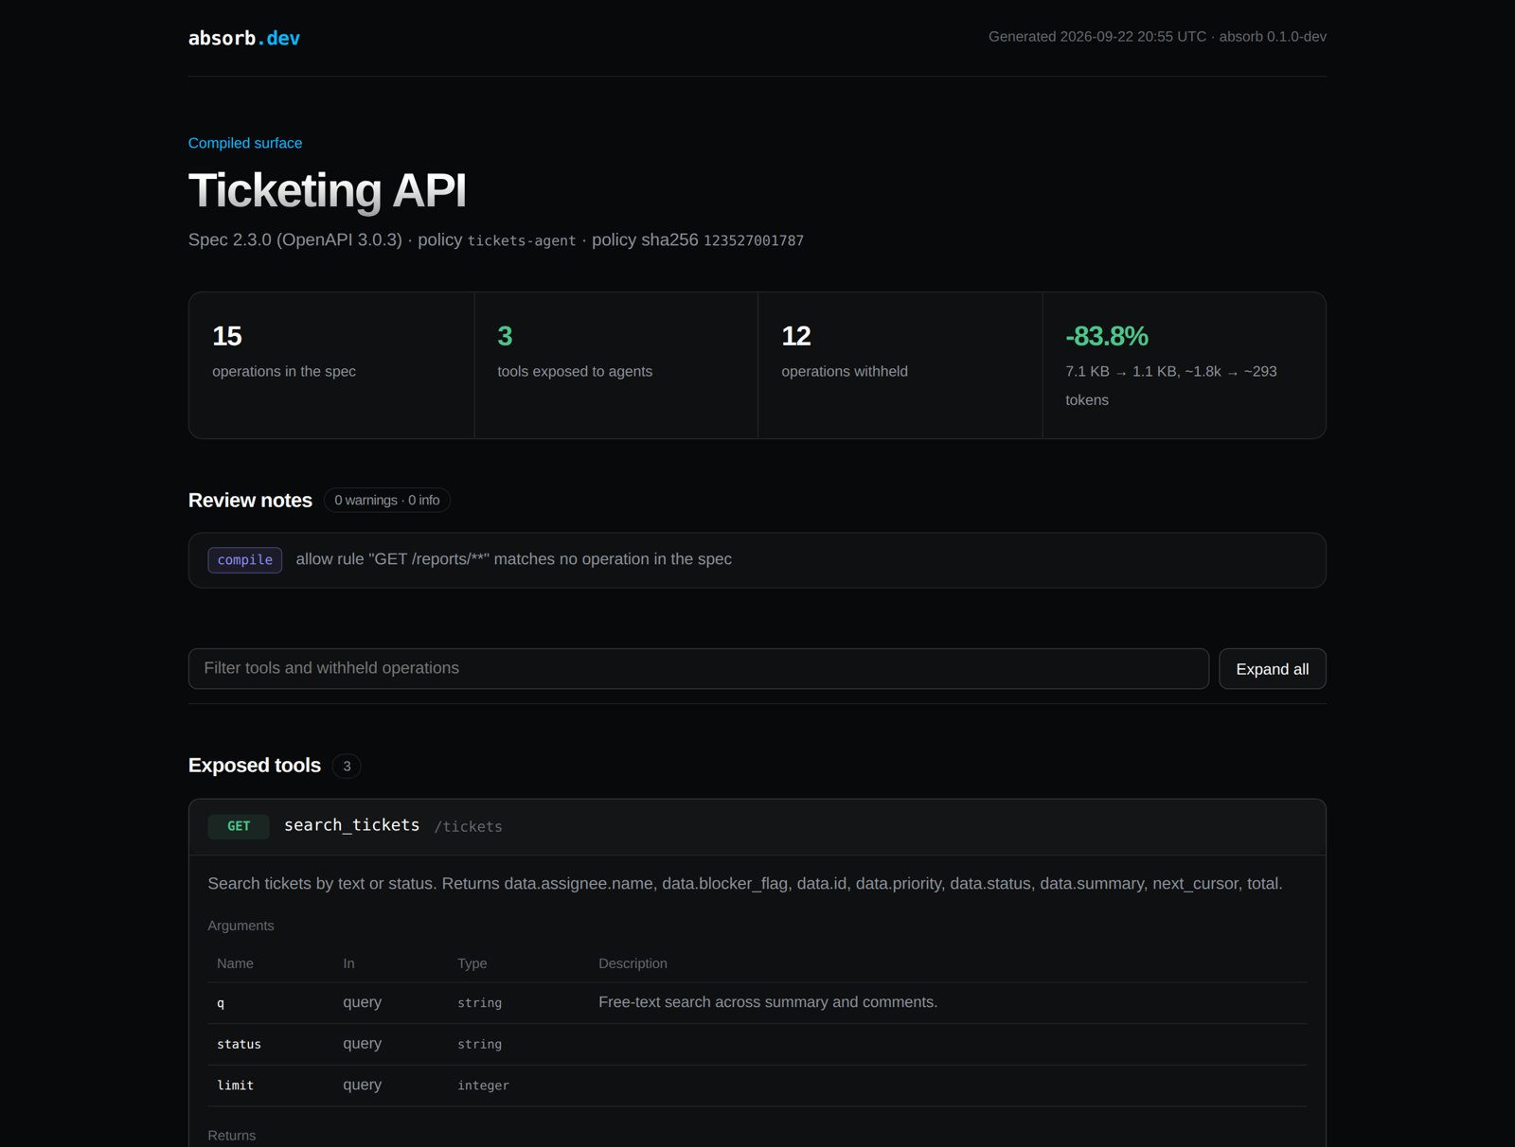Click the Expand all button
Image resolution: width=1515 pixels, height=1147 pixels.
1272,669
